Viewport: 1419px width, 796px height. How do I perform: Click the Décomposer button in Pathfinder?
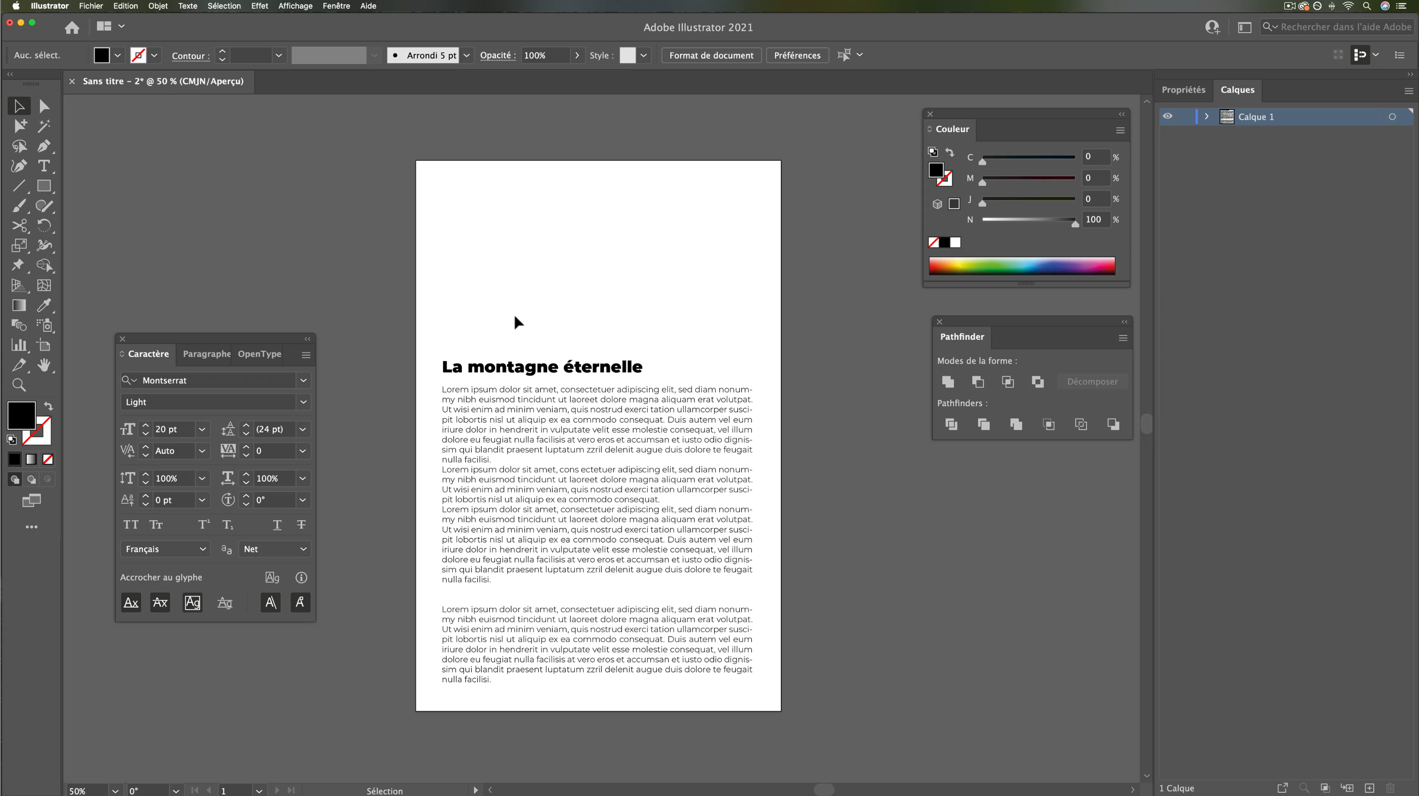pos(1092,382)
